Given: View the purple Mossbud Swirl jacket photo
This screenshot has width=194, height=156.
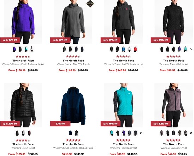Looking at the screenshot, I should coord(23,22).
